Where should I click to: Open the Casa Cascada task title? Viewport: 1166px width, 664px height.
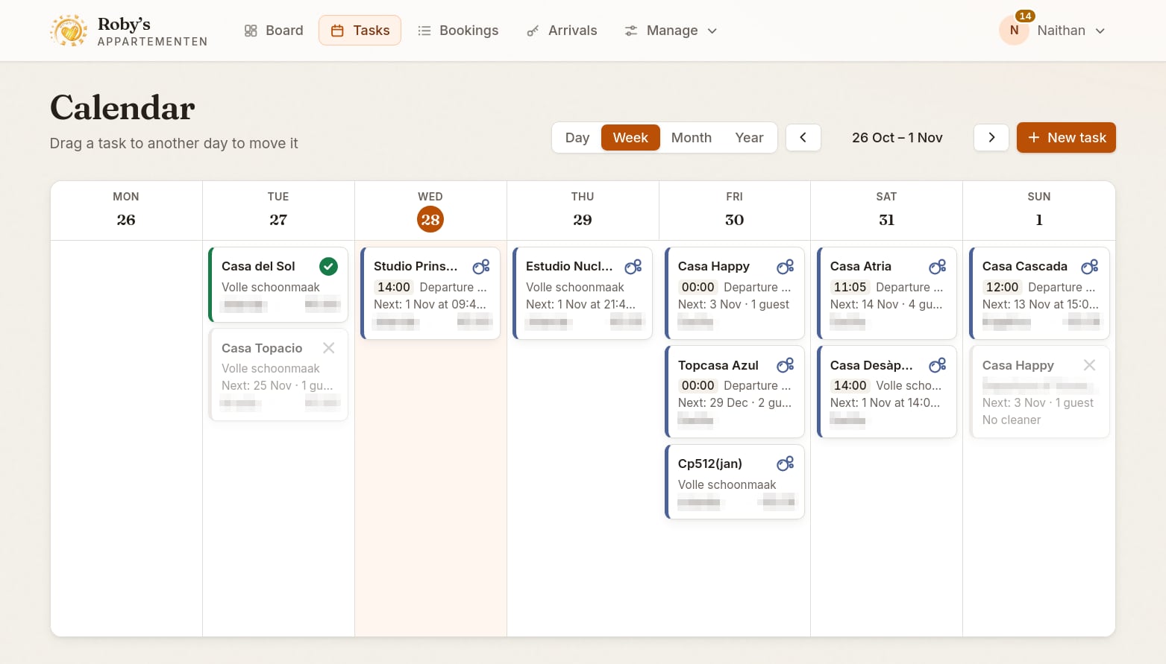pyautogui.click(x=1025, y=266)
